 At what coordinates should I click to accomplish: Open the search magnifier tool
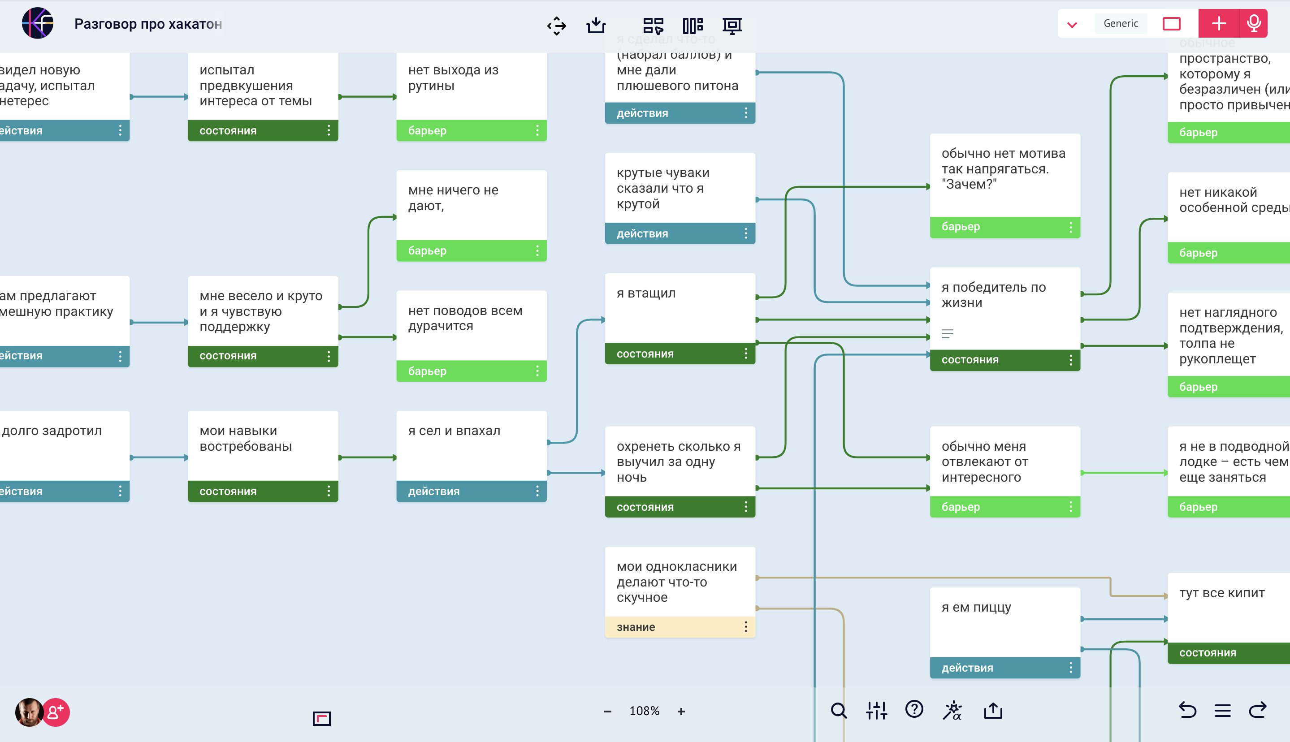coord(839,710)
